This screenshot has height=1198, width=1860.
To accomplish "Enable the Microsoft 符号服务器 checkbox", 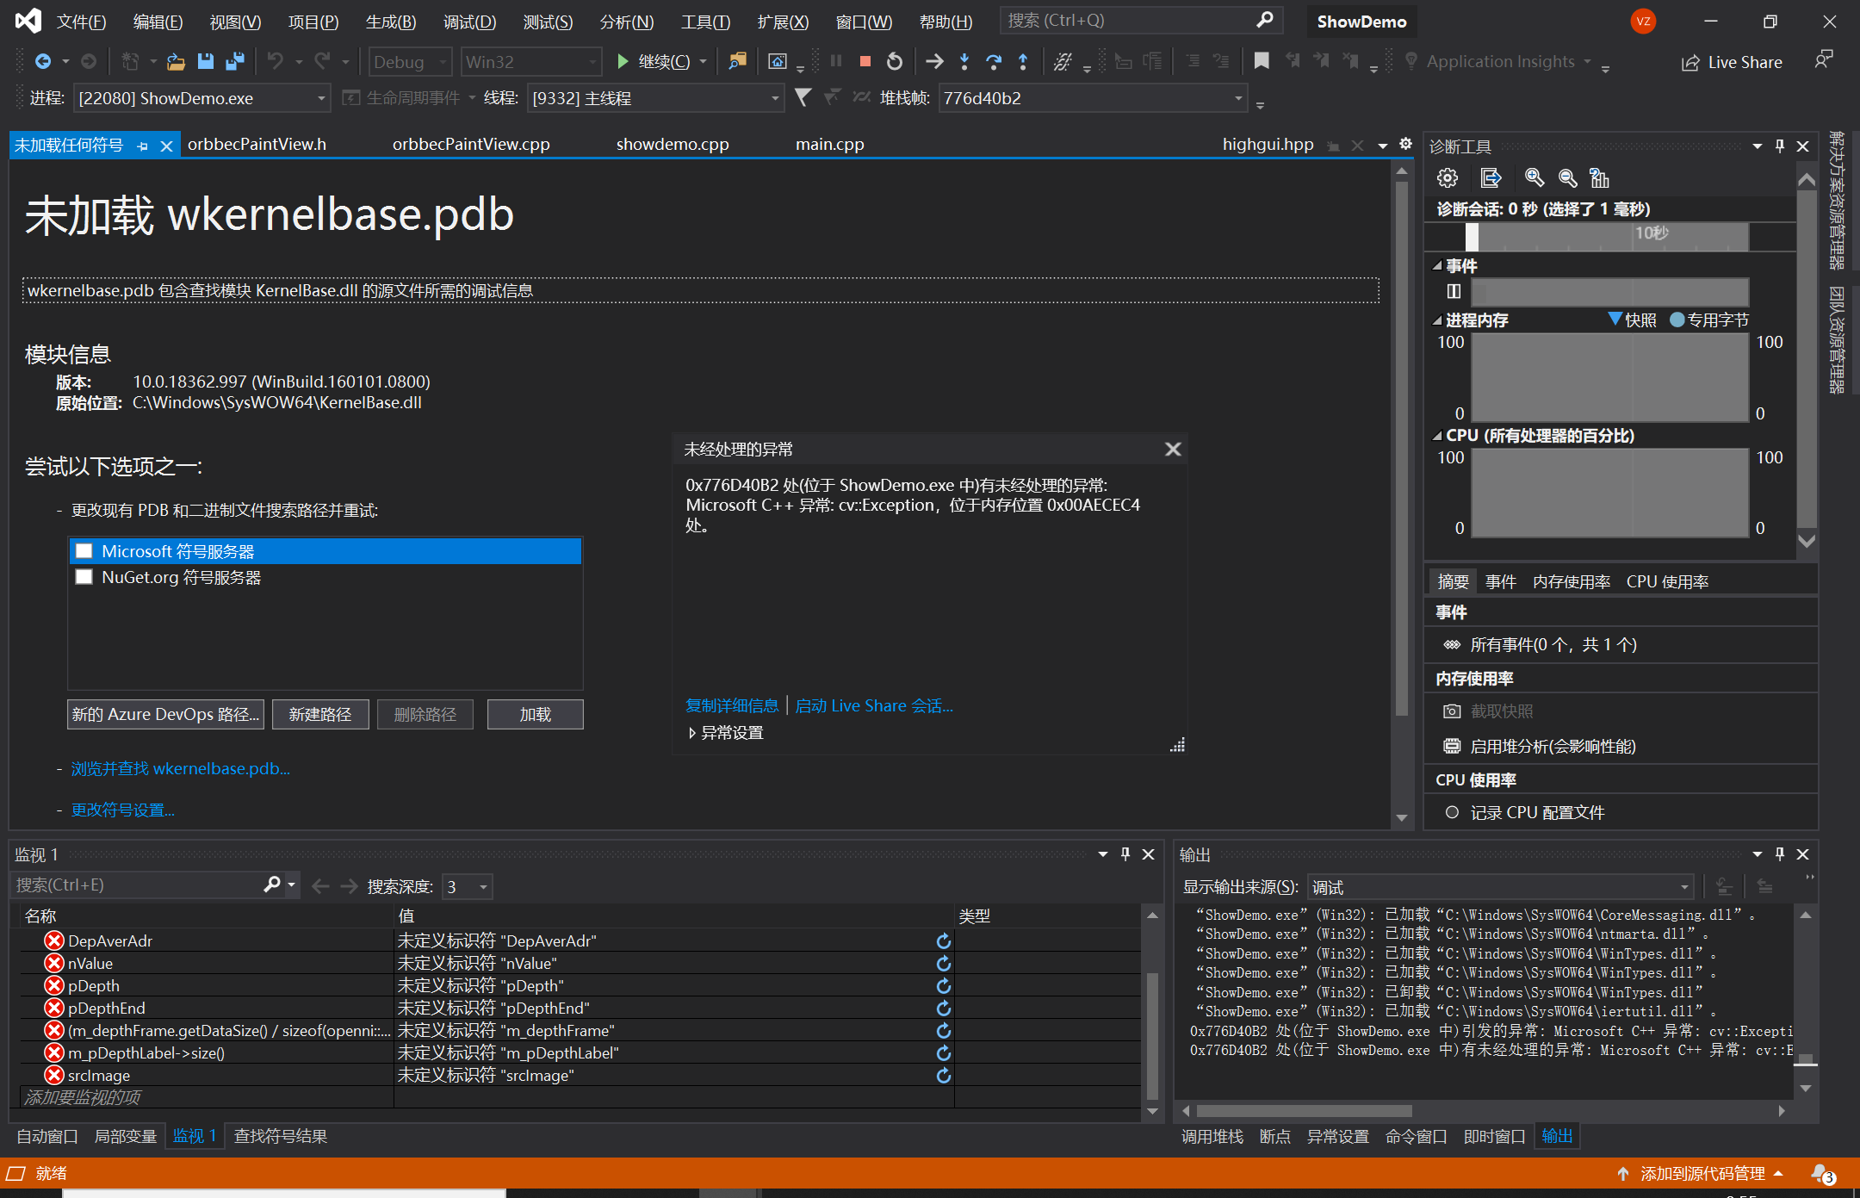I will [84, 550].
